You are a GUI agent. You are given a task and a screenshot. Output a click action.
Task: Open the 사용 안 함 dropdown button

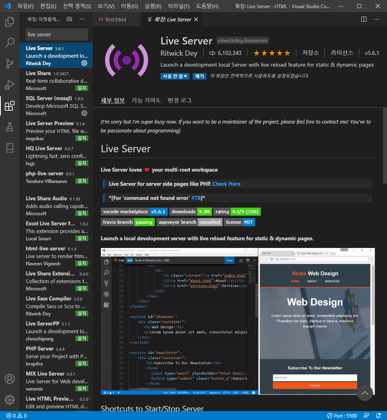pyautogui.click(x=175, y=76)
